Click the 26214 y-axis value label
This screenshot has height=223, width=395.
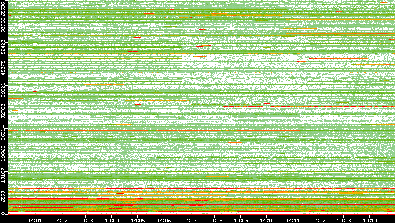[4, 131]
